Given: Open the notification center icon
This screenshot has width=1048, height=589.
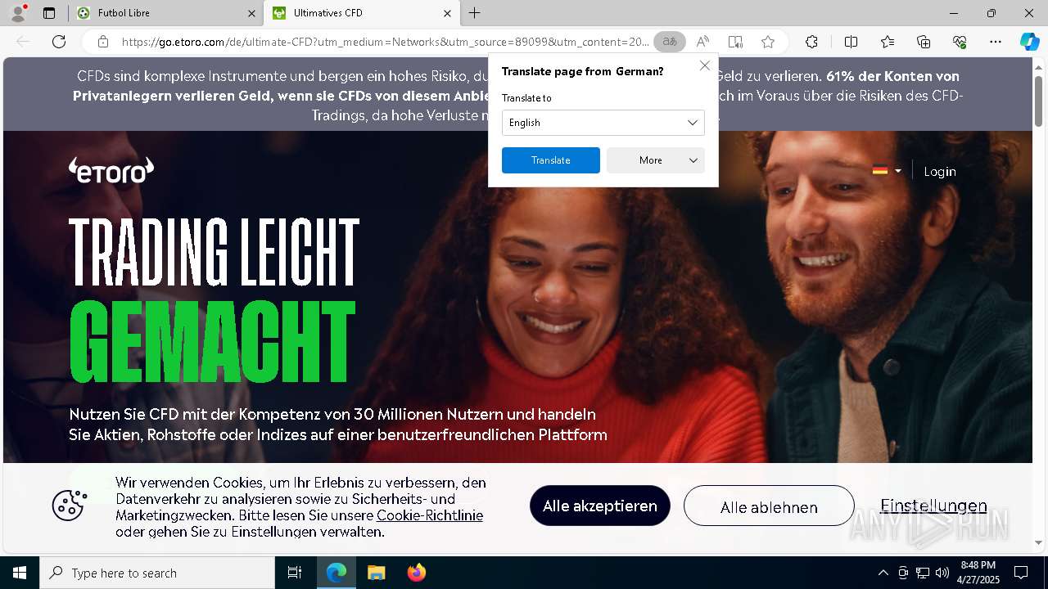Looking at the screenshot, I should point(1021,573).
